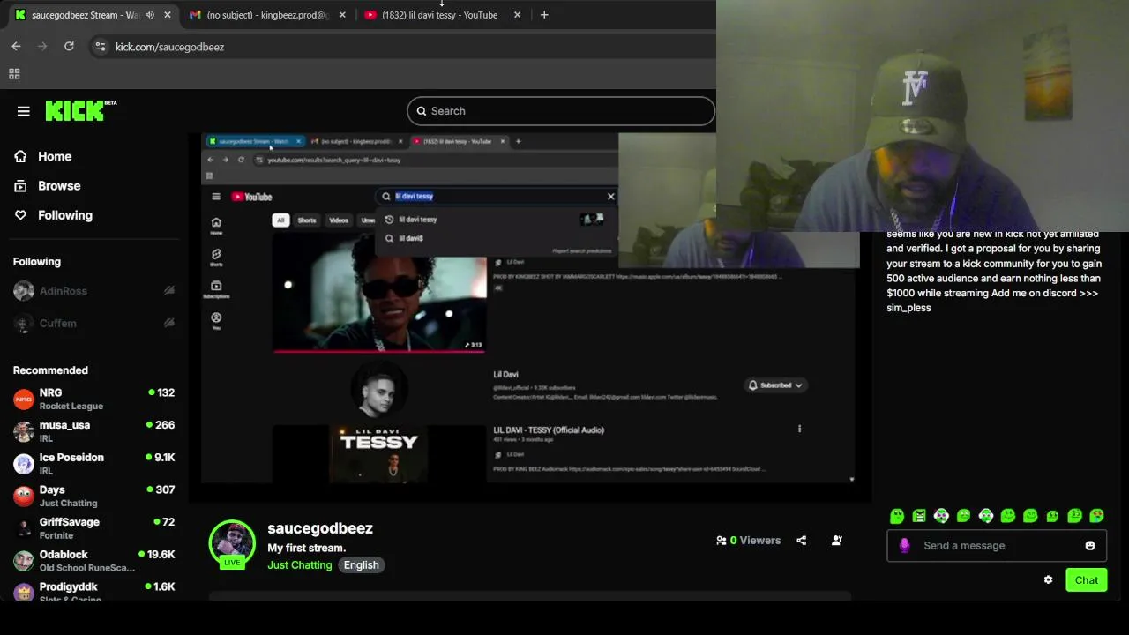The height and width of the screenshot is (635, 1129).
Task: Select the first quick emote in chat
Action: 897,516
